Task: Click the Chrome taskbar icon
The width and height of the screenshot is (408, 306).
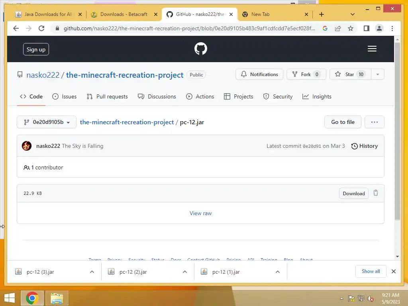Action: pyautogui.click(x=32, y=298)
